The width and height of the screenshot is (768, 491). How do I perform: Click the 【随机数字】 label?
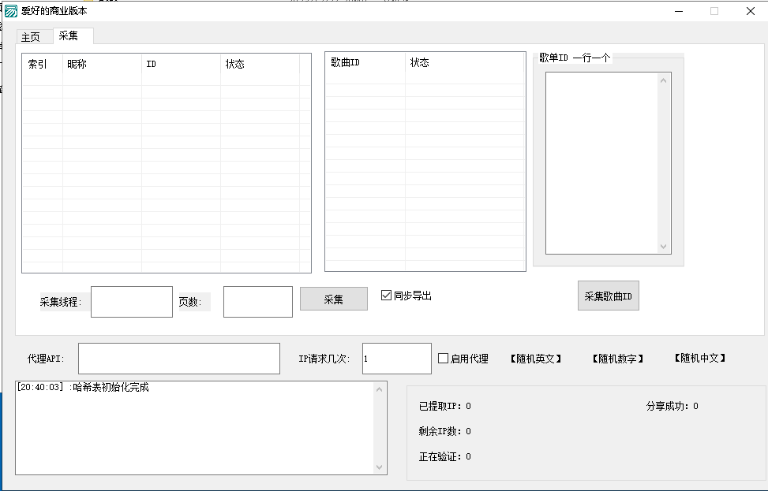point(617,359)
